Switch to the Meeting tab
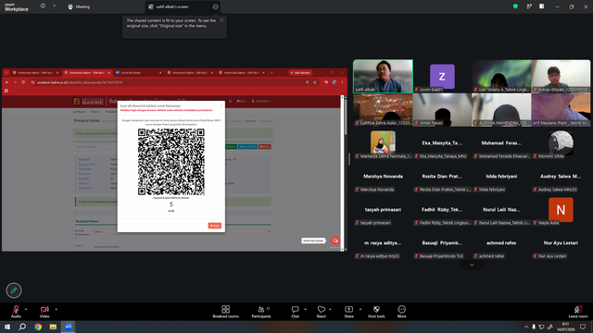593x333 pixels. [x=79, y=6]
